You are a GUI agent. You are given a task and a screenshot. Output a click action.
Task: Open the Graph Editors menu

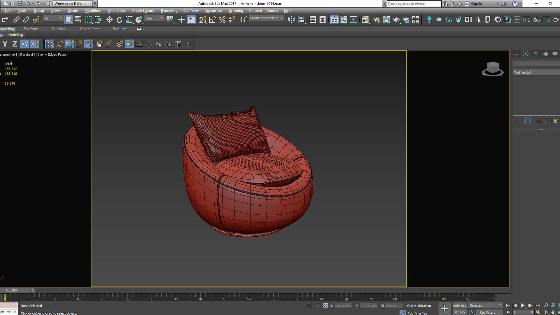[x=143, y=10]
